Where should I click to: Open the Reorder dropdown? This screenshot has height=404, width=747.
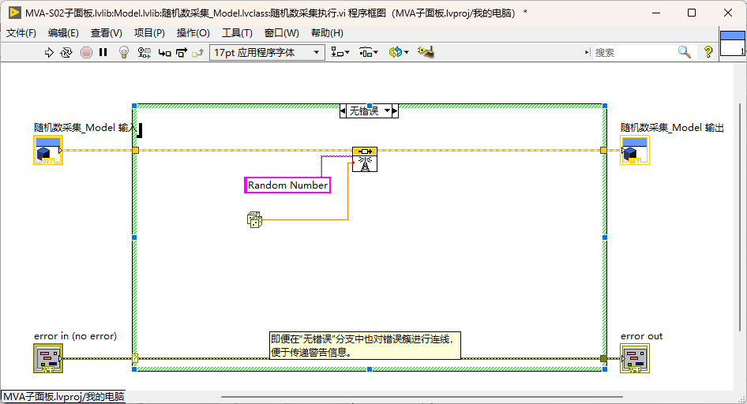399,52
